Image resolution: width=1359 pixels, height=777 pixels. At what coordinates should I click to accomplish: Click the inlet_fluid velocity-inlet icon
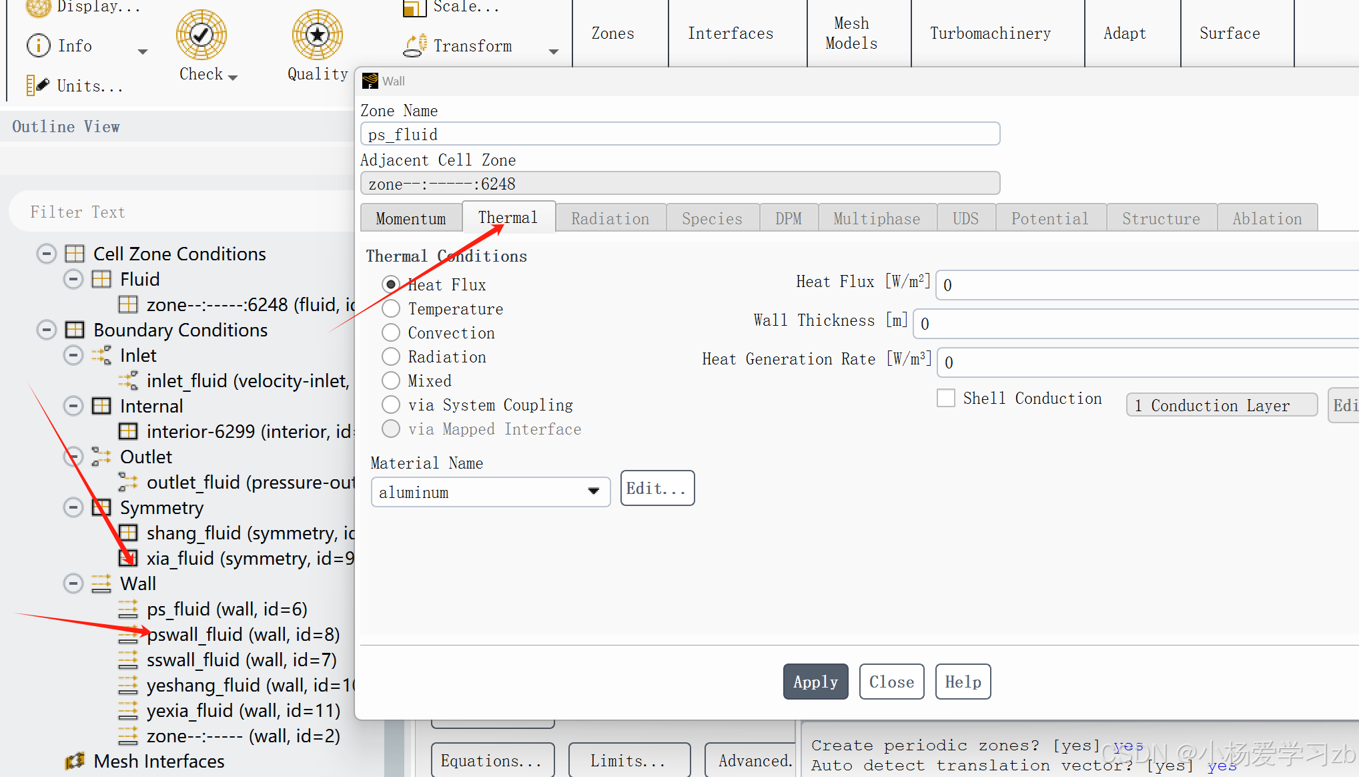click(128, 380)
